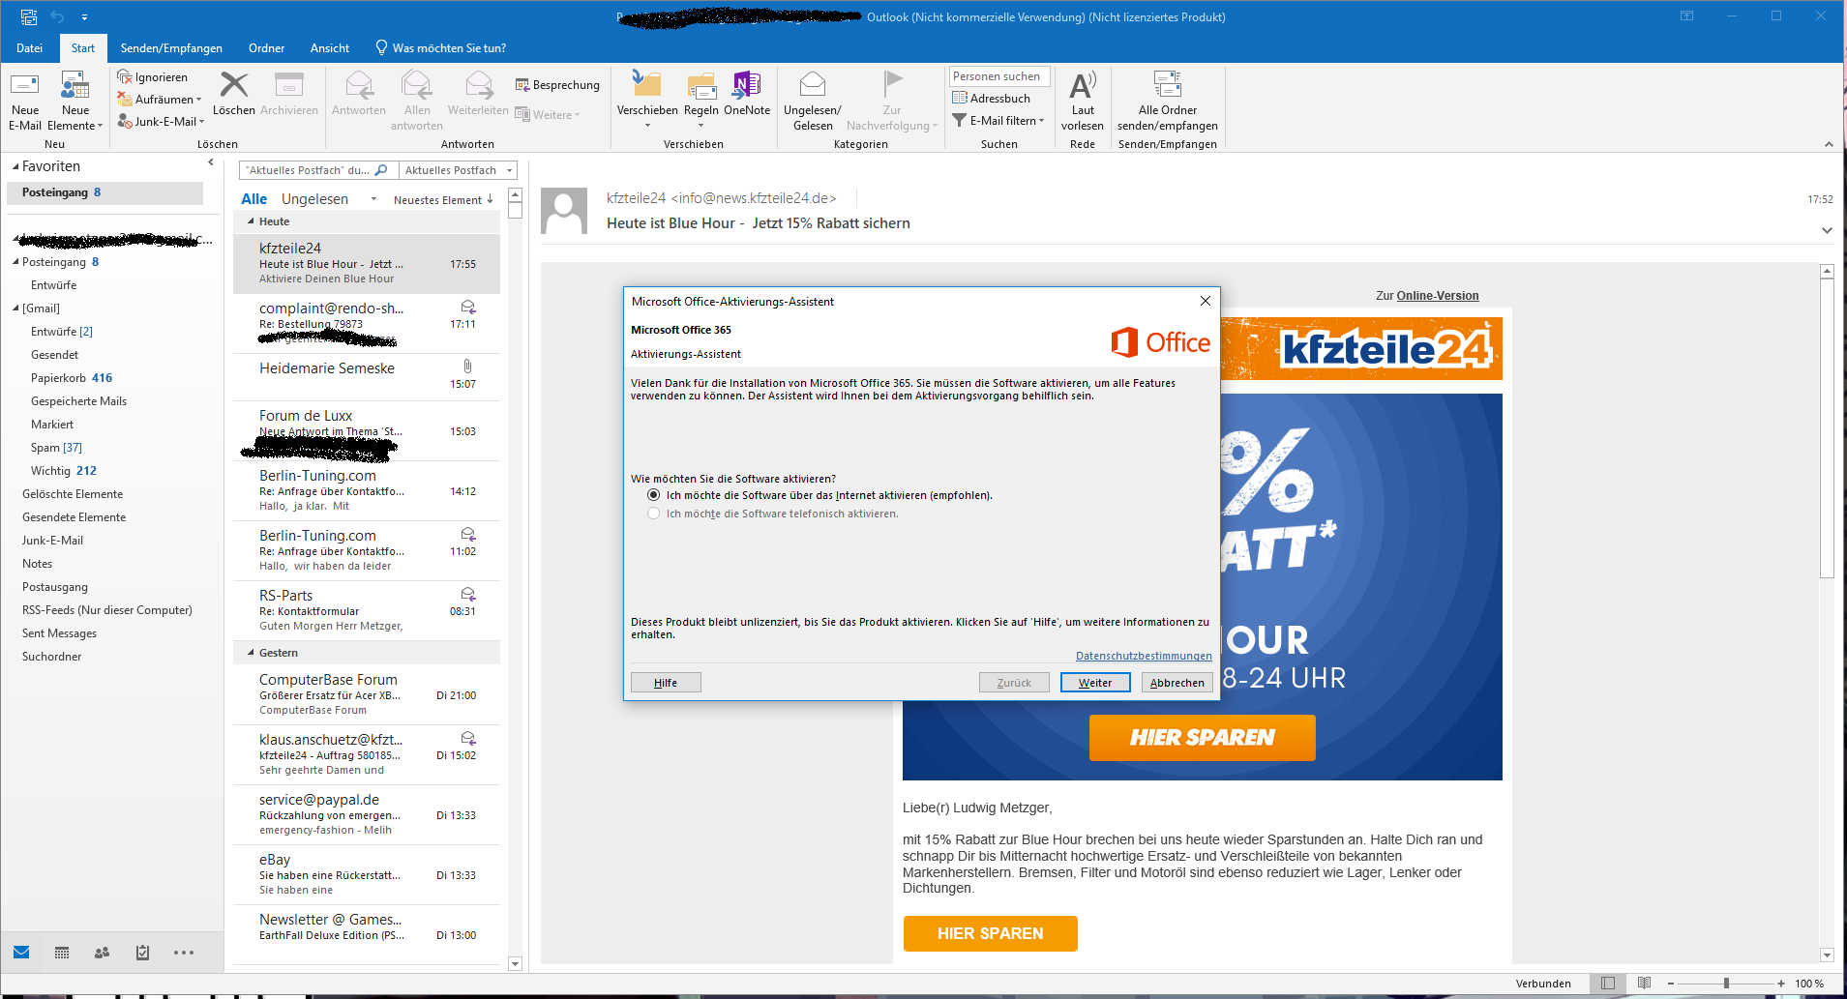Collapse the account Posteingang folder tree
Viewport: 1847px width, 999px height.
pyautogui.click(x=15, y=262)
